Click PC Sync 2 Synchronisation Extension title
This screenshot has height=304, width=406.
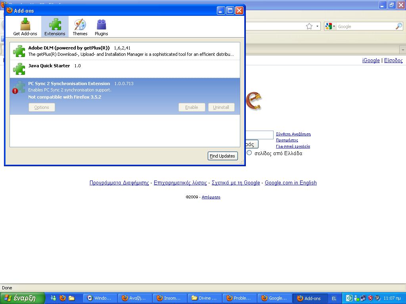[x=69, y=84]
